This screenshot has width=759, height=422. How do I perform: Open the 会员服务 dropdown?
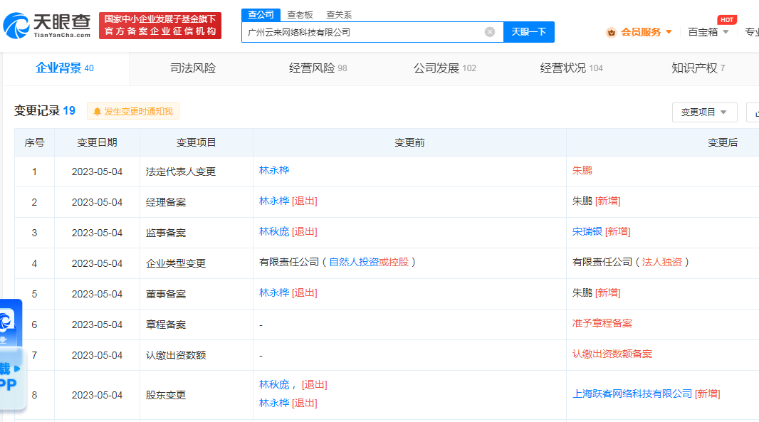647,33
